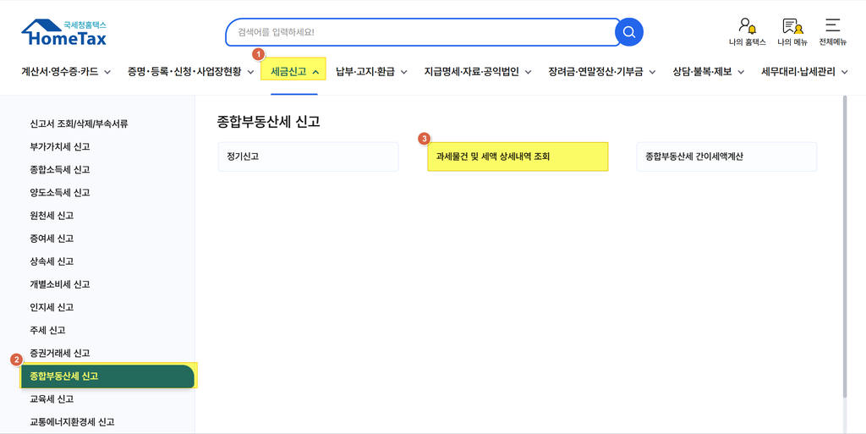Select 인지세 신고 in sidebar

point(52,307)
